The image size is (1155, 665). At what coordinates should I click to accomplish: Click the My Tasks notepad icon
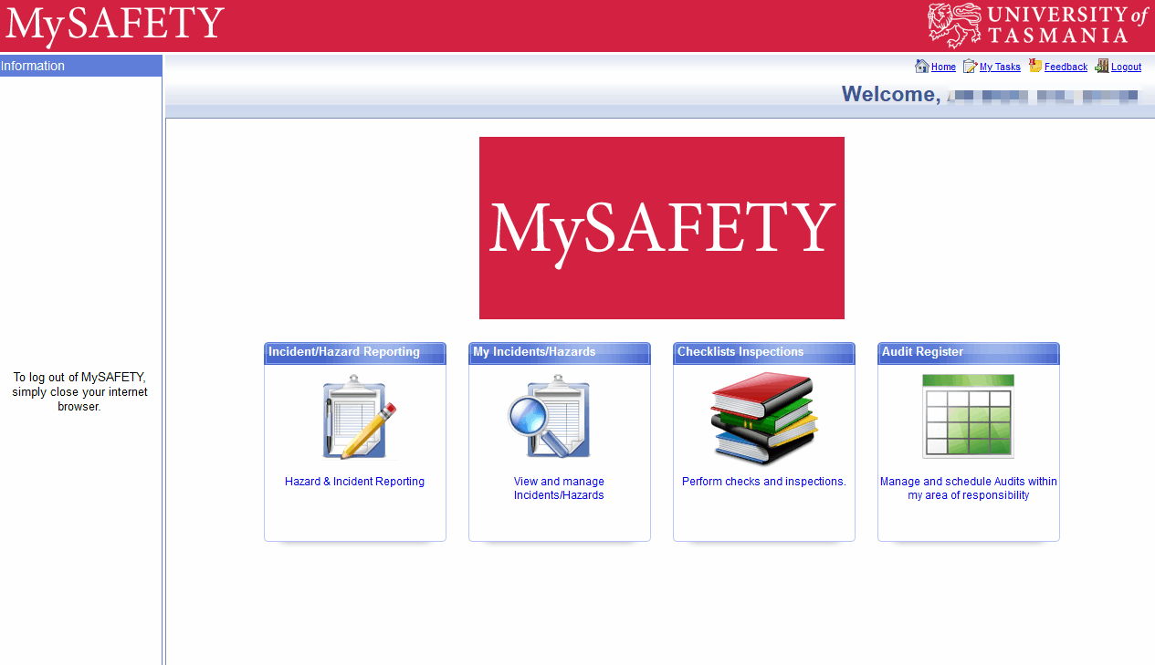970,66
